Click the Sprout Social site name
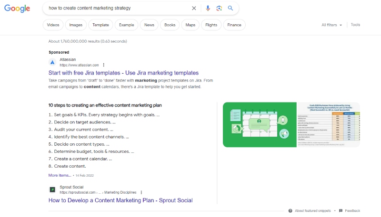 click(71, 187)
